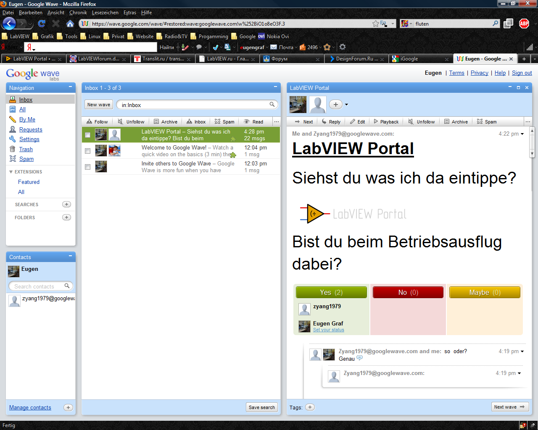The width and height of the screenshot is (538, 430).
Task: Add a contact via Manage contacts plus icon
Action: tap(68, 407)
